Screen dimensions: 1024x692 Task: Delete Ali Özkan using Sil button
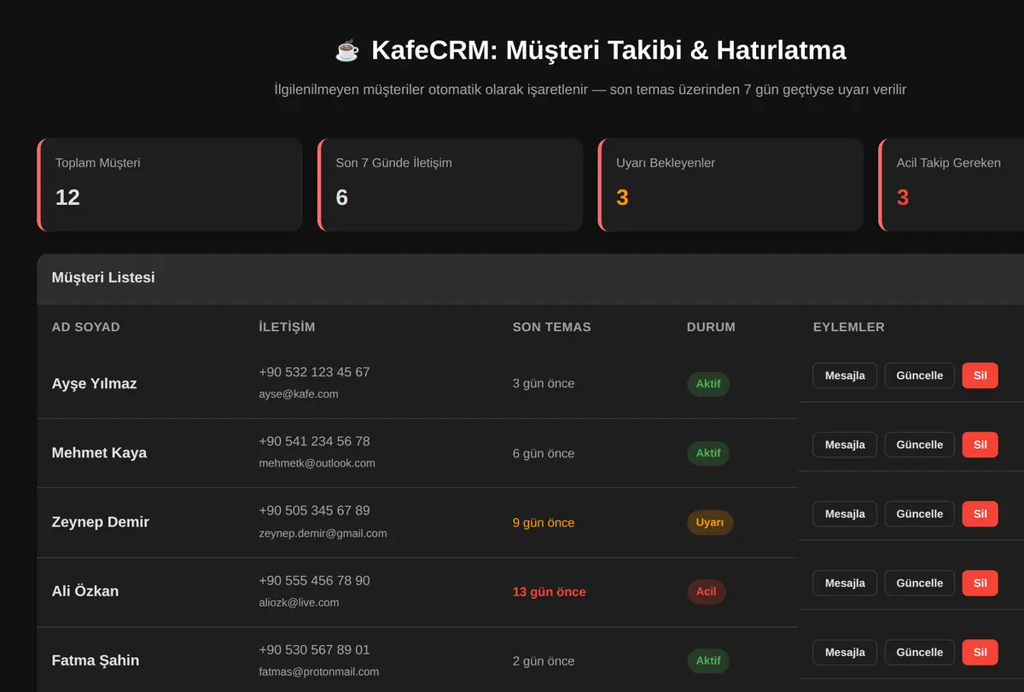980,583
